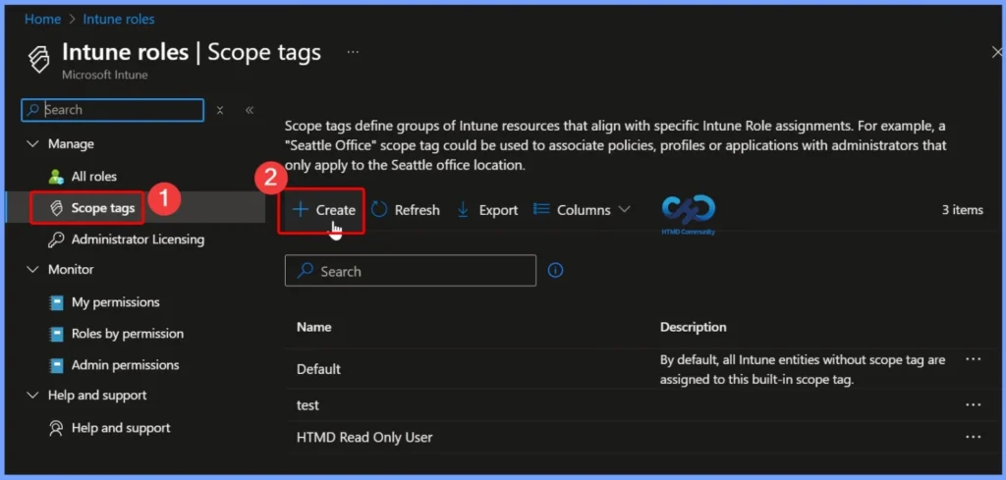Open header ellipsis more options
The image size is (1006, 480).
[353, 52]
